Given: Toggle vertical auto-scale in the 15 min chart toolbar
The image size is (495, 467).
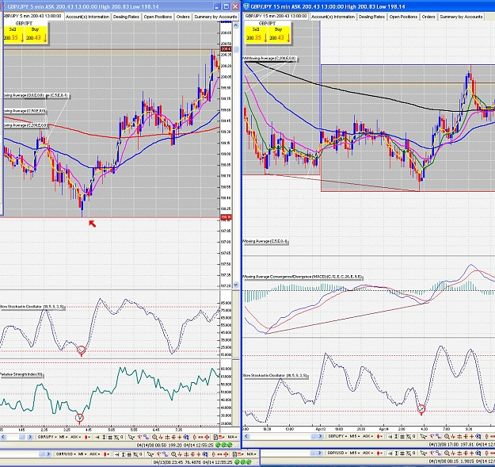Looking at the screenshot, I should point(396,436).
